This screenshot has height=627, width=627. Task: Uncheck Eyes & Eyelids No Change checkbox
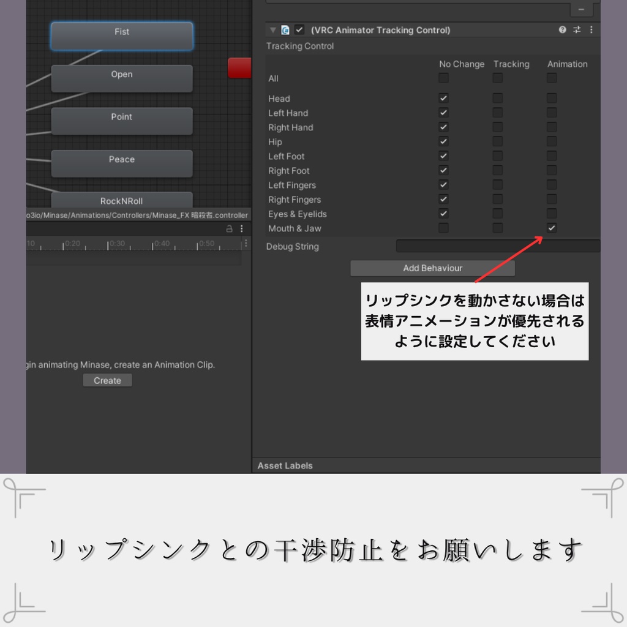tap(443, 213)
